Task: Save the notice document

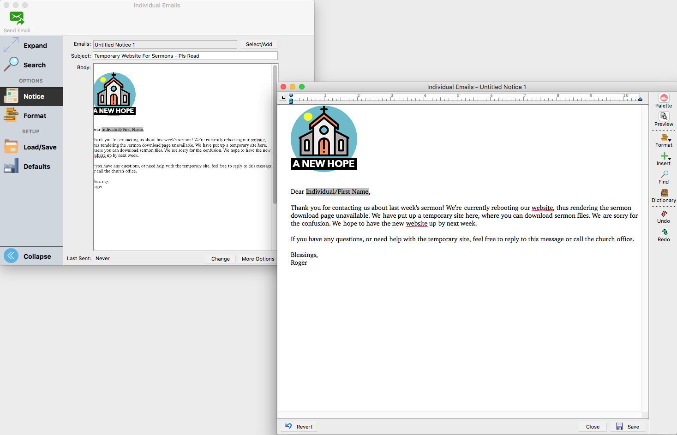Action: 628,427
